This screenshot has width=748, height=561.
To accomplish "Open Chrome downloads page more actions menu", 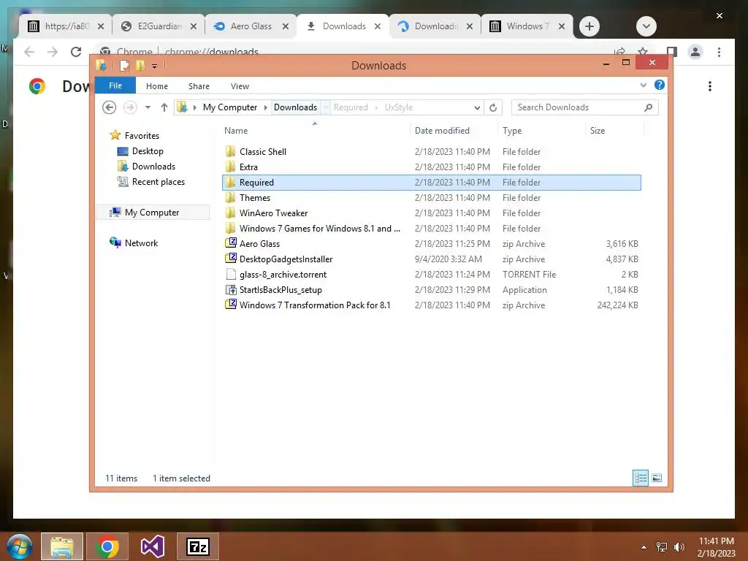I will 710,86.
